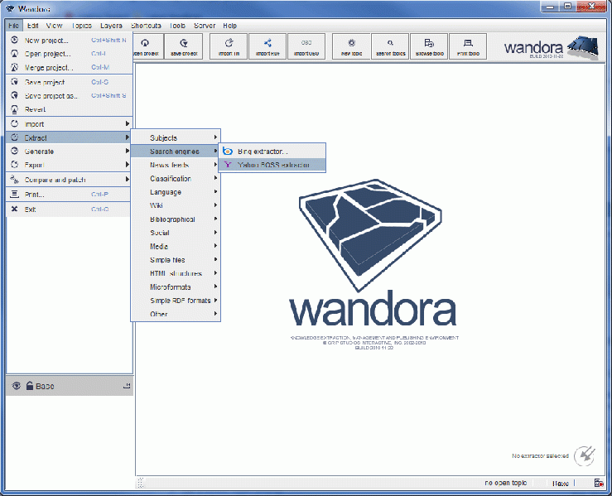
Task: Click the Save project toolbar button
Action: [x=184, y=46]
